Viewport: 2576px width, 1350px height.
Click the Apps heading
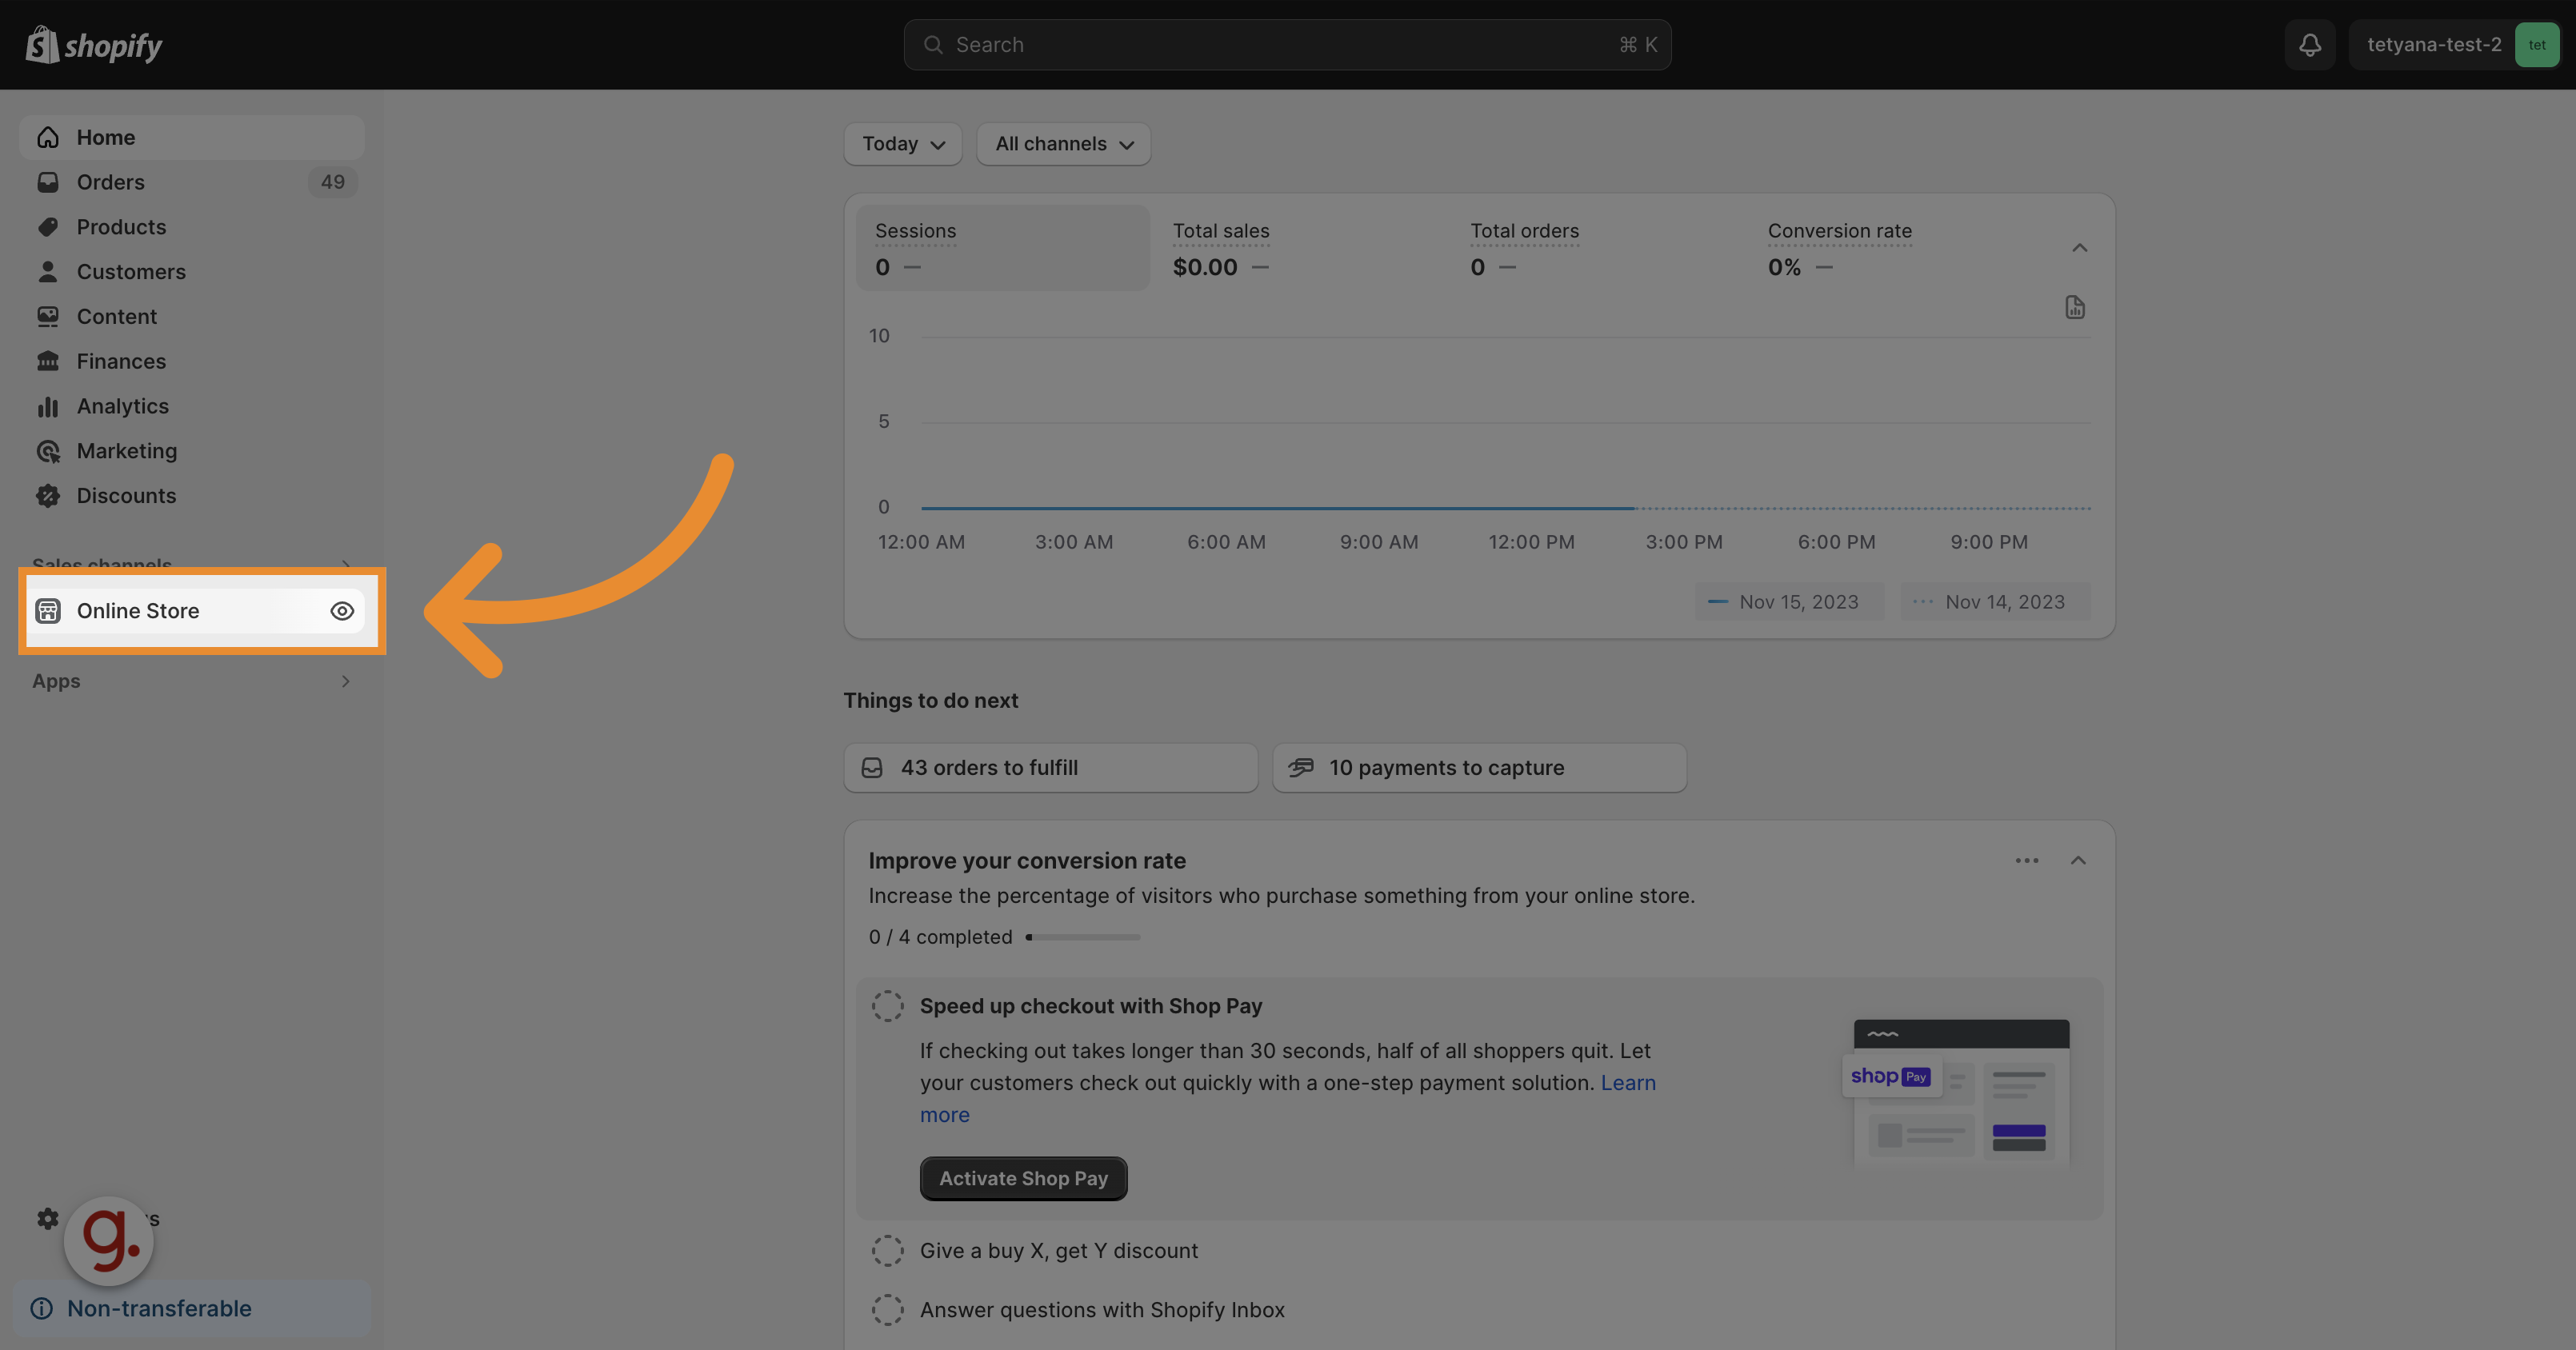point(56,681)
